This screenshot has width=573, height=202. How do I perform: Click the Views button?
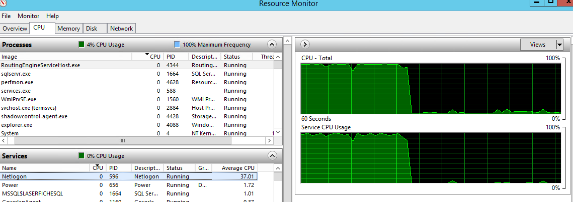[x=537, y=45]
